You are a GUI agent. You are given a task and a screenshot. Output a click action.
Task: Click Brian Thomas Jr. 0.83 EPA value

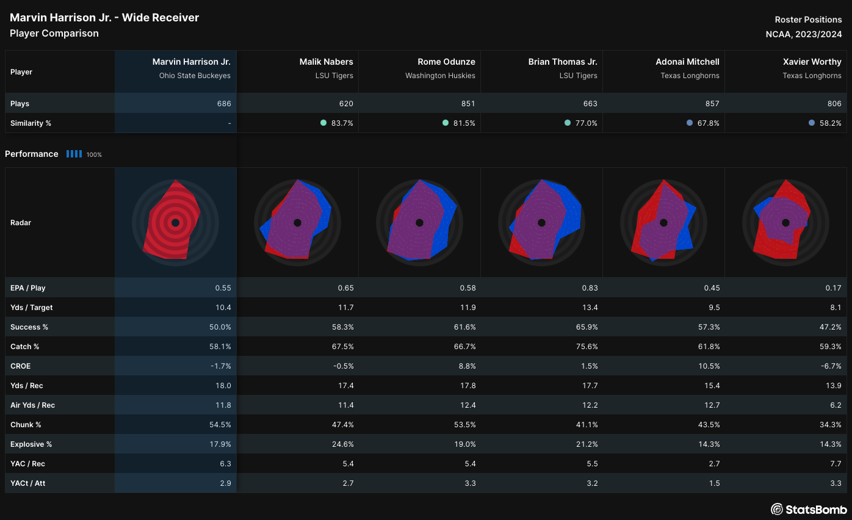pos(590,288)
